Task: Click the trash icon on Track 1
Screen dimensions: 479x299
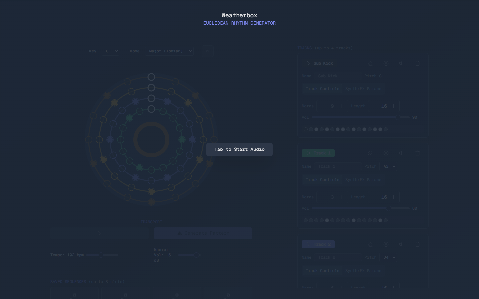Action: [x=418, y=153]
